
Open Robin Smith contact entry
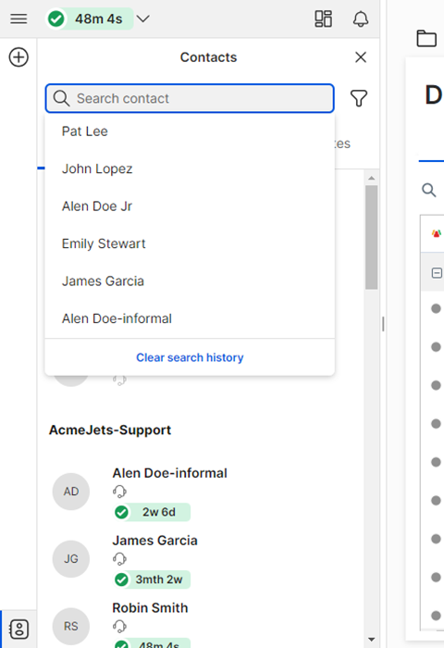pos(150,608)
